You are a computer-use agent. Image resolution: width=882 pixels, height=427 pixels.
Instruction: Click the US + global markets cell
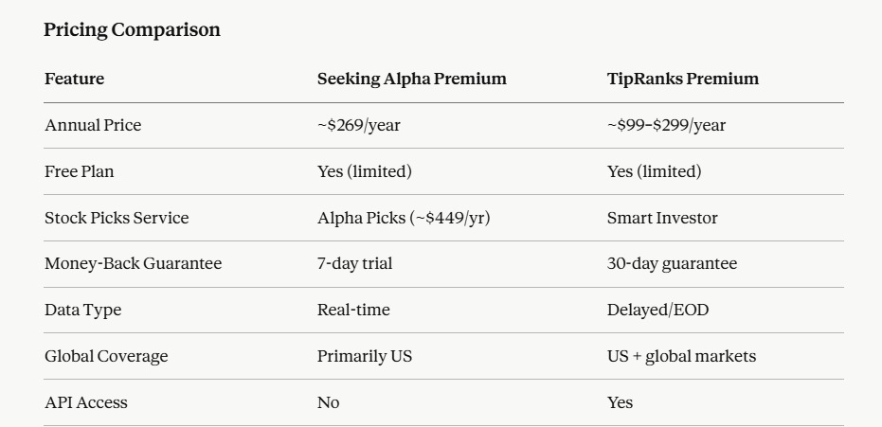tap(681, 356)
